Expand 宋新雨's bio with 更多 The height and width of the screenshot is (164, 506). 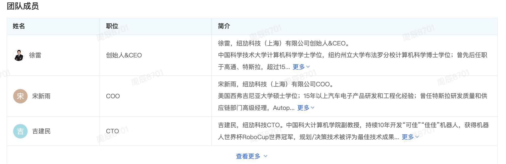pyautogui.click(x=303, y=108)
